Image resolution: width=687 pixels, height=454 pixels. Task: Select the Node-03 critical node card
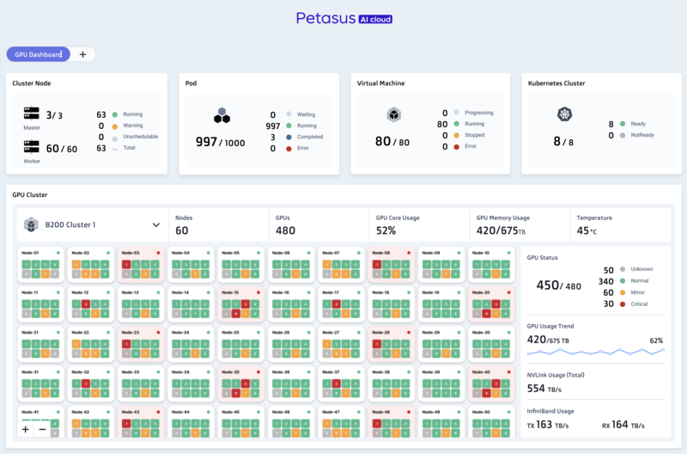142,266
